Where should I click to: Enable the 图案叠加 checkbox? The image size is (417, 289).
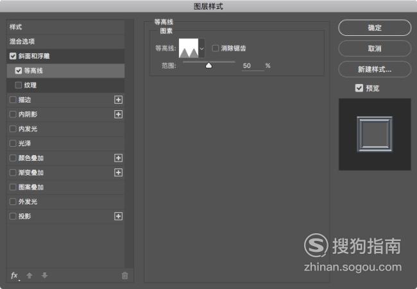[x=13, y=187]
